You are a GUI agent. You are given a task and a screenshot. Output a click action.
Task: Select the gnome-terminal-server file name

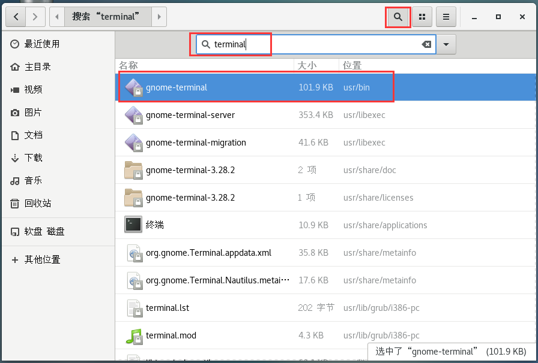190,115
